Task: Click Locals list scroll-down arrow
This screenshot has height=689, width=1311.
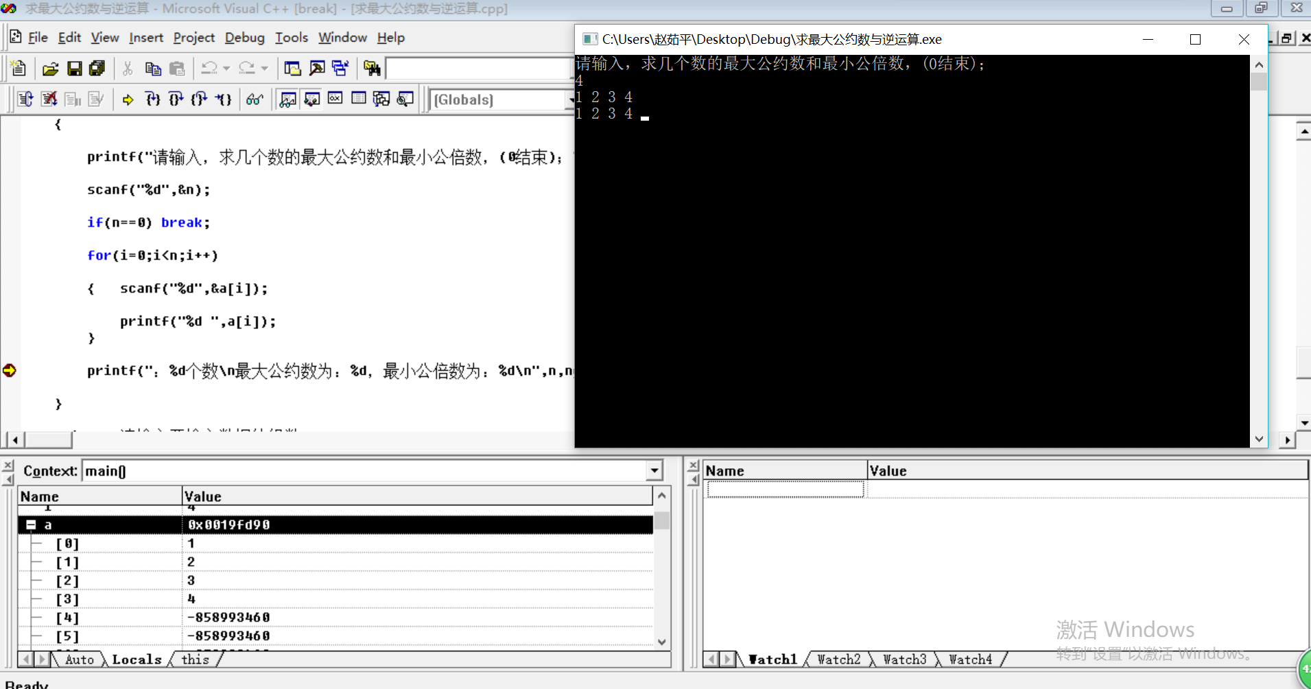Action: pos(662,642)
